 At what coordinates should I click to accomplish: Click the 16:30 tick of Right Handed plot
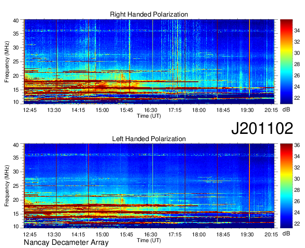(x=151, y=110)
